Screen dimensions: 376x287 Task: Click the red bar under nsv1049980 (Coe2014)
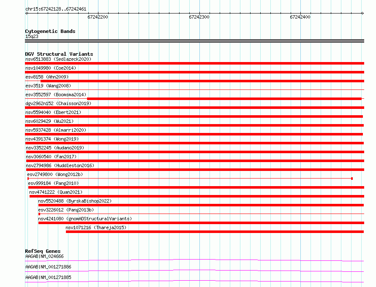pos(194,72)
